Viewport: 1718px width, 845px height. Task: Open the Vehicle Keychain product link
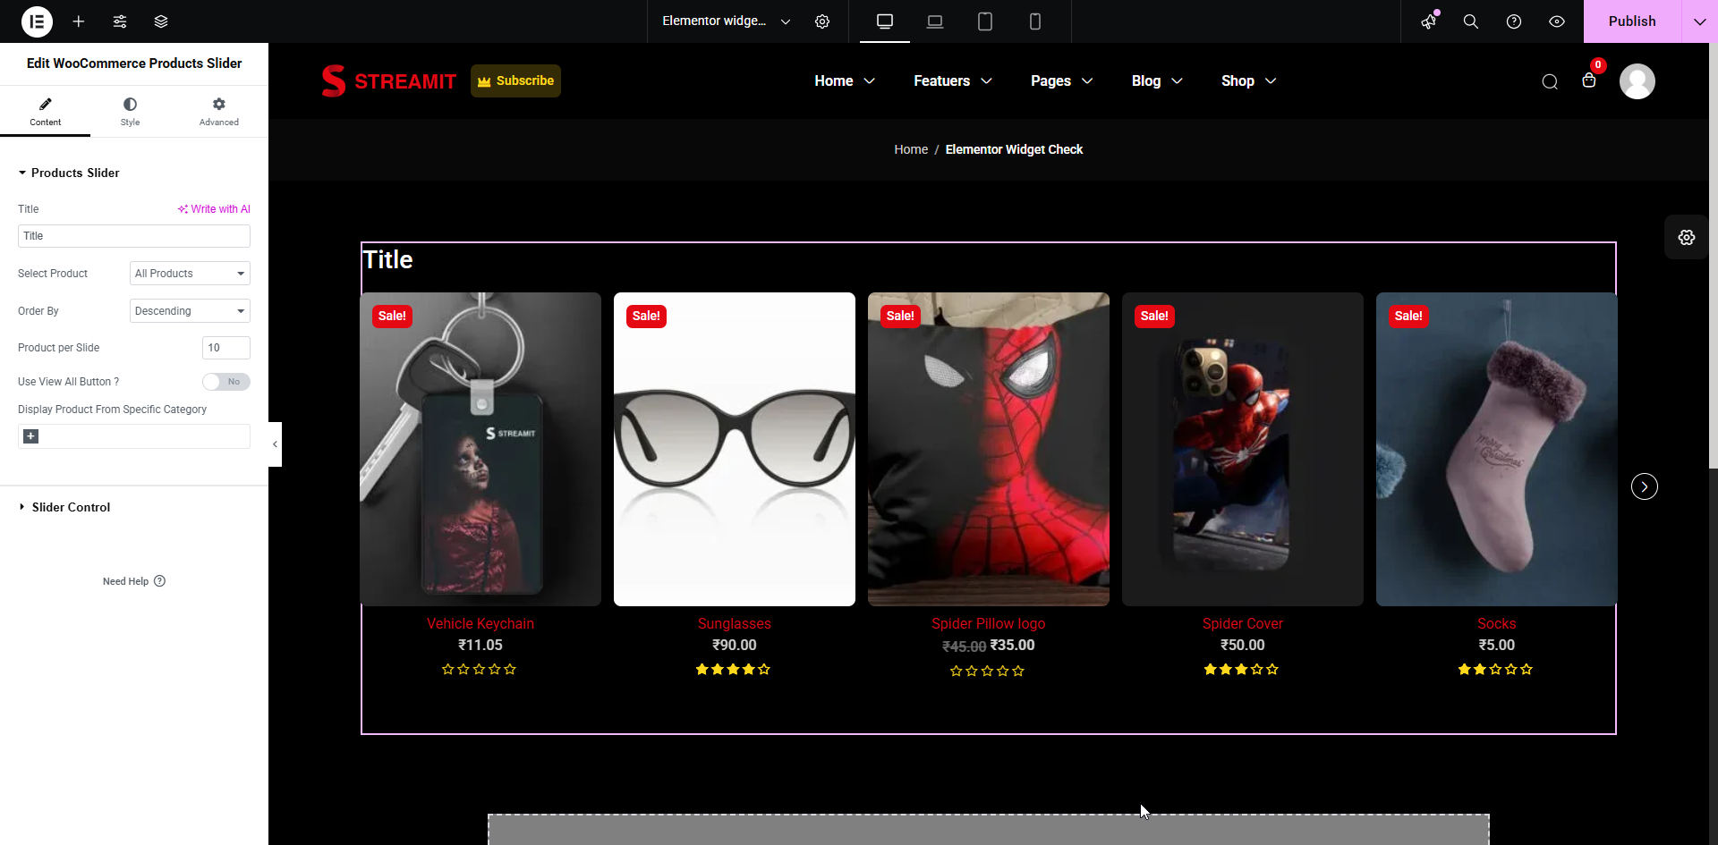481,624
